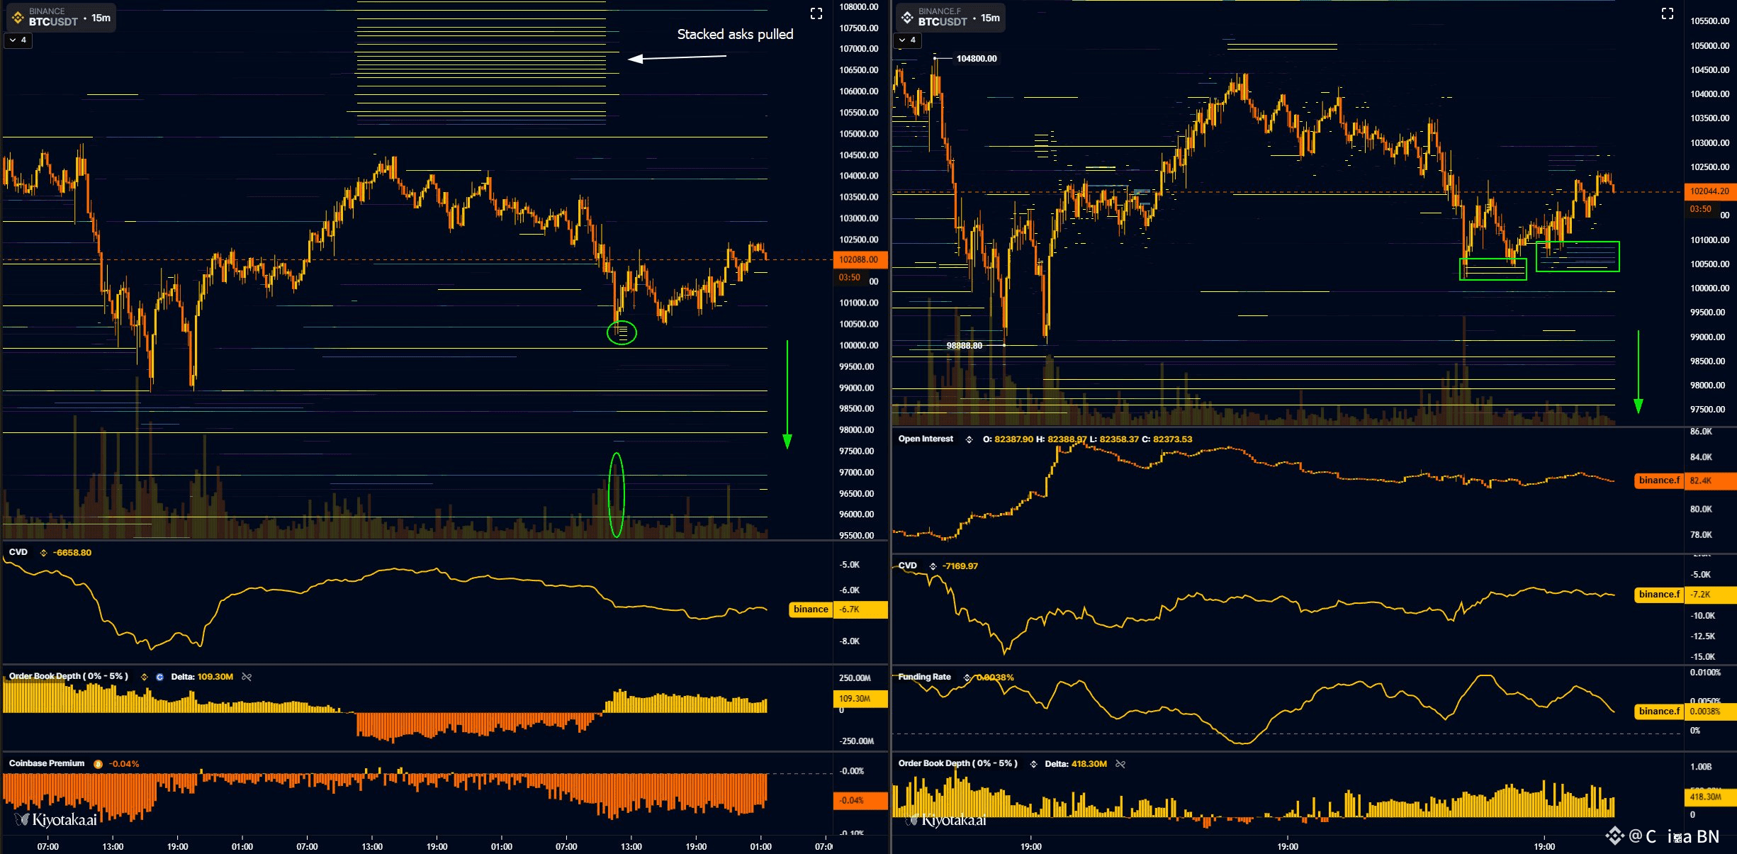Click Binance icon beside right CVD label
Screen dimensions: 1737x854
tap(933, 566)
